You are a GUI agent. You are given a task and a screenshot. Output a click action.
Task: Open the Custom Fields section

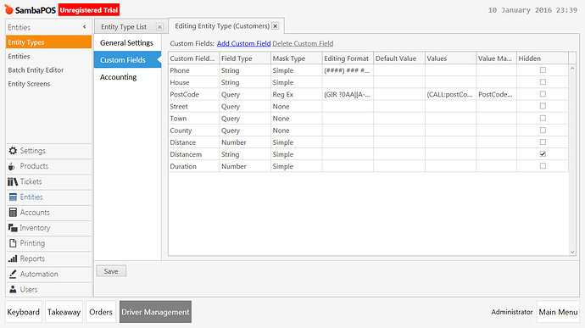coord(127,59)
